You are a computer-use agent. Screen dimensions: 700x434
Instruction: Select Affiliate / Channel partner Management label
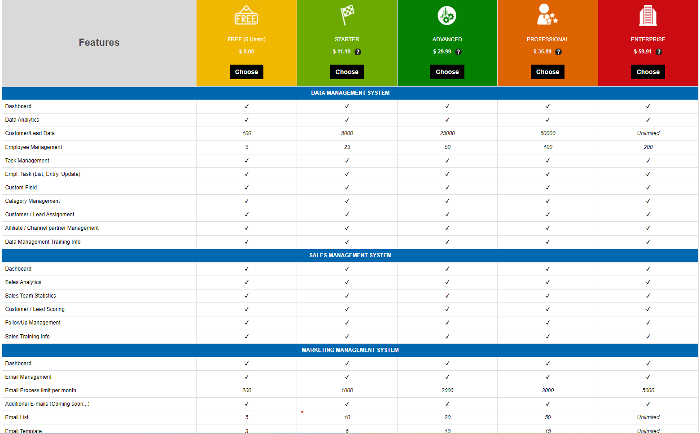(x=52, y=228)
